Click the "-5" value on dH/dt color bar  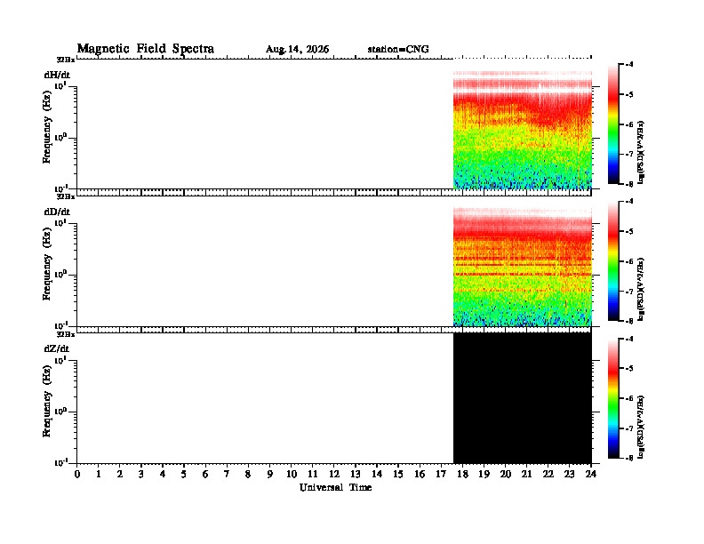tap(629, 94)
